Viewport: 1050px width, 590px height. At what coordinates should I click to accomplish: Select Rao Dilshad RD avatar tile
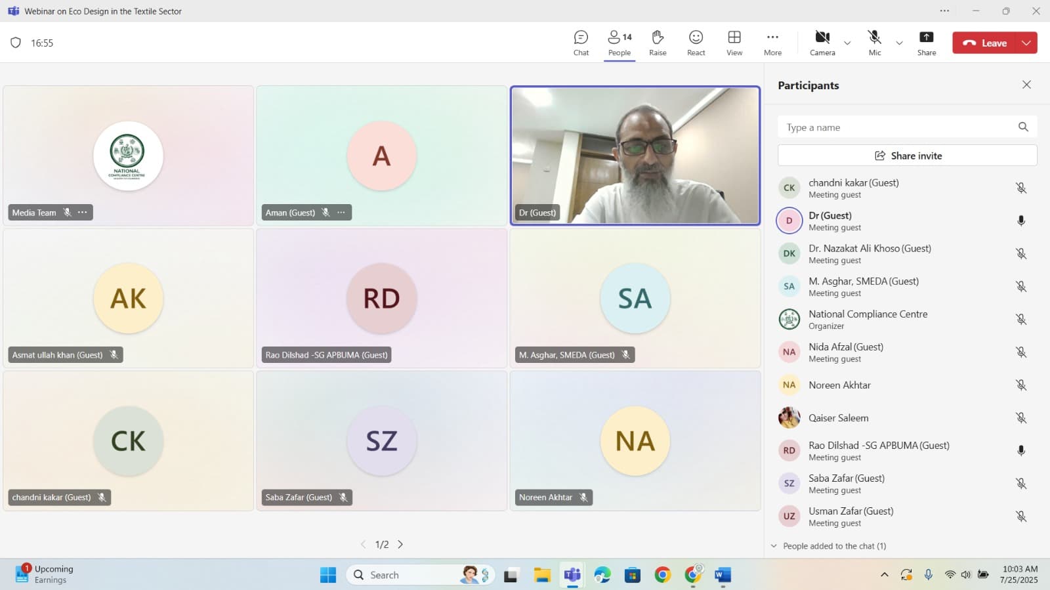tap(381, 299)
